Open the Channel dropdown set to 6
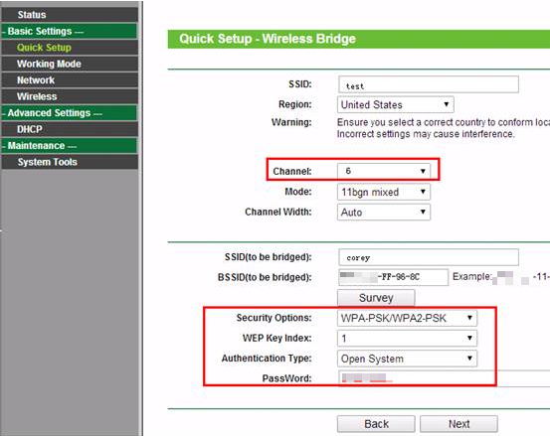This screenshot has height=436, width=550. click(x=383, y=171)
